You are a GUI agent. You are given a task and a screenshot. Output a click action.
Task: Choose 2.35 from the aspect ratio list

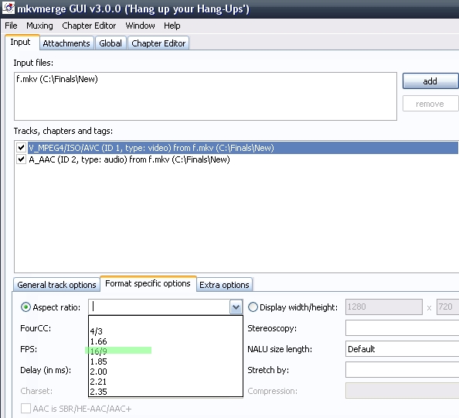pyautogui.click(x=165, y=392)
